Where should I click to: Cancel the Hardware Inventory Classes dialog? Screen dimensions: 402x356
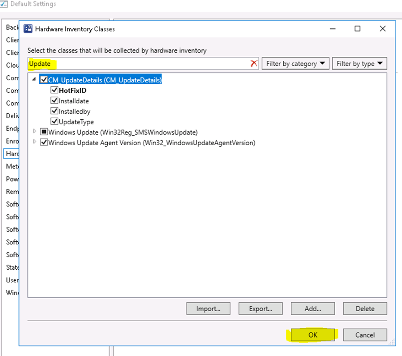click(365, 335)
